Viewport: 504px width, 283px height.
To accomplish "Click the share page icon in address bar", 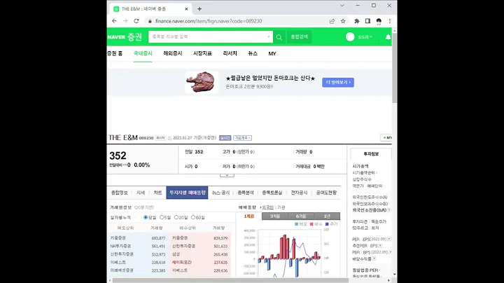I will (332, 21).
